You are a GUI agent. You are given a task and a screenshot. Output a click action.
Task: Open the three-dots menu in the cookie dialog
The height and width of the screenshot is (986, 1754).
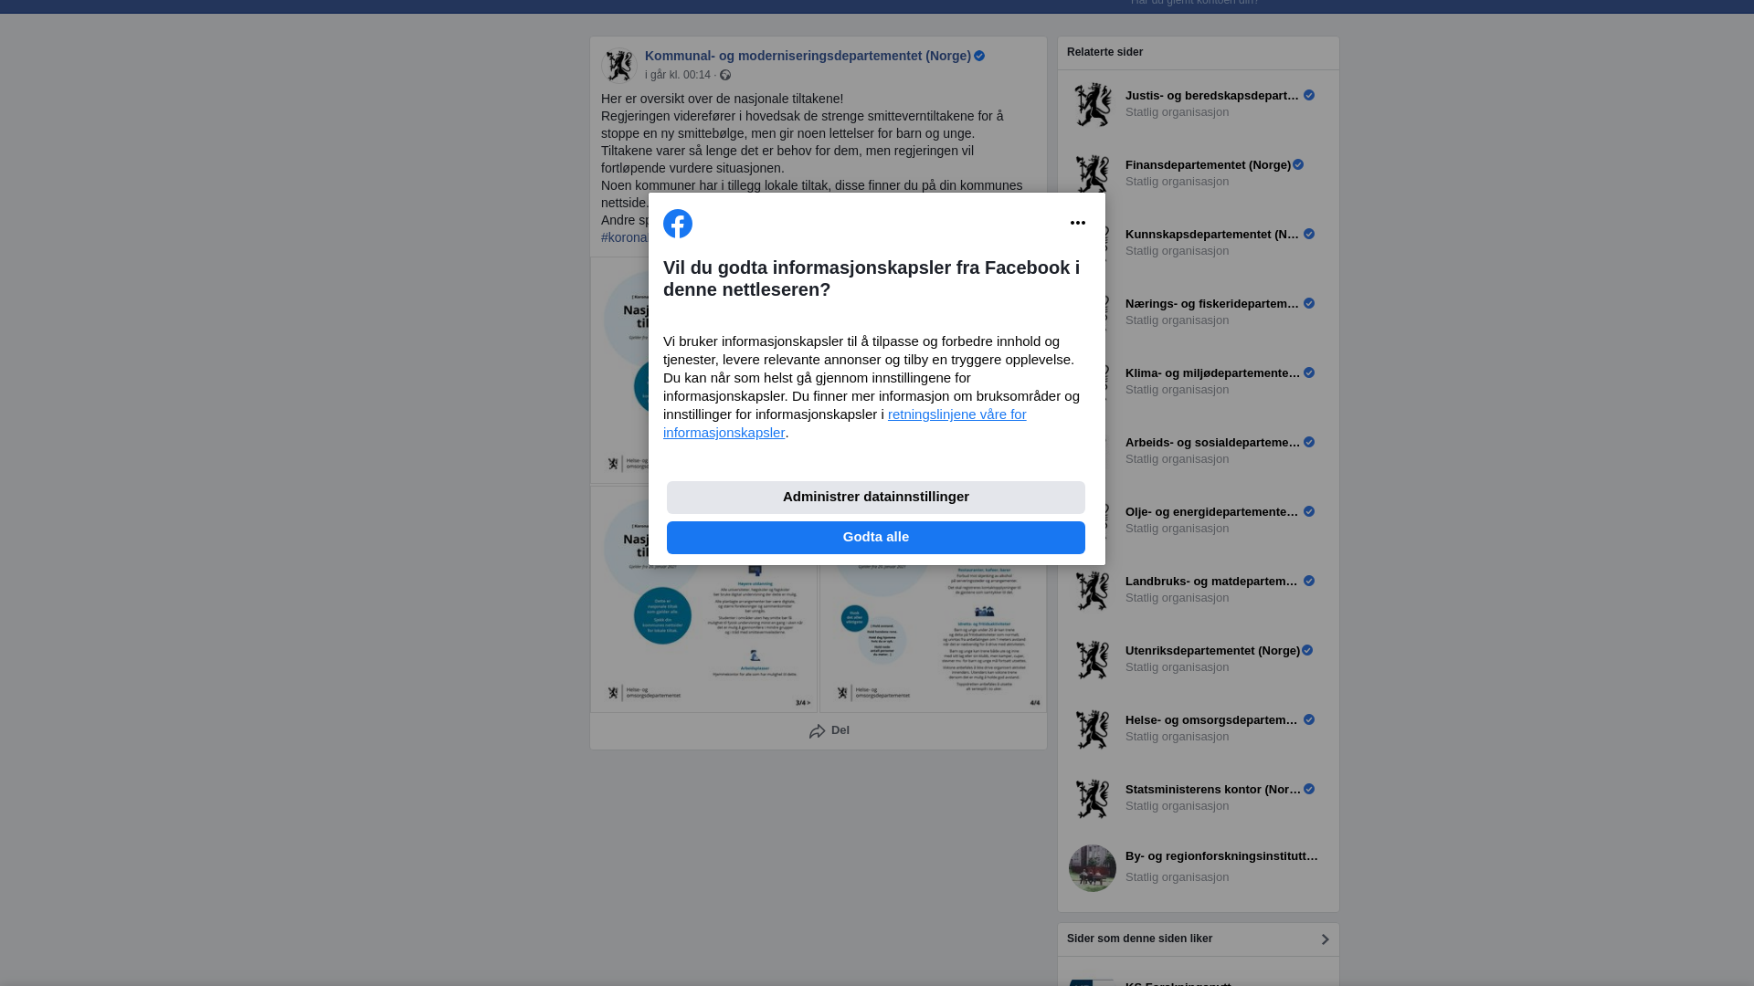click(x=1078, y=224)
